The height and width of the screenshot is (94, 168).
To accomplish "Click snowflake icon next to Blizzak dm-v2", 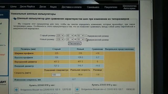I will pos(77,89).
